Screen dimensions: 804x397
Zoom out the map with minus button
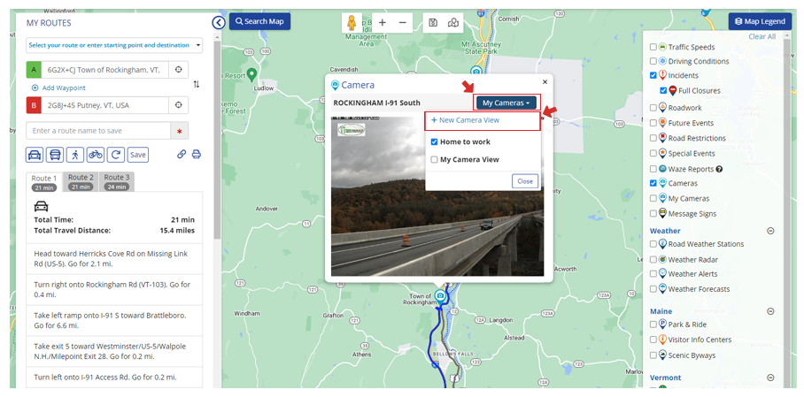coord(403,23)
